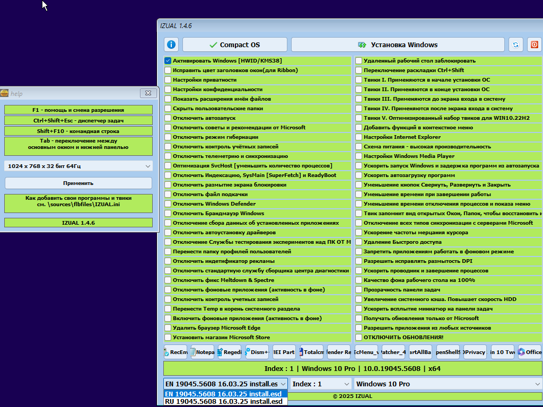Close the help window
The width and height of the screenshot is (543, 407).
148,93
